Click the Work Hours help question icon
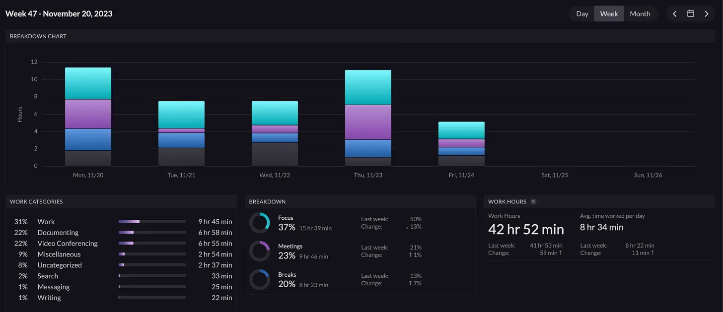The image size is (723, 312). coord(533,202)
